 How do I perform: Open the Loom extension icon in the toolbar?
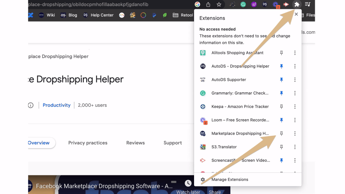(276, 5)
